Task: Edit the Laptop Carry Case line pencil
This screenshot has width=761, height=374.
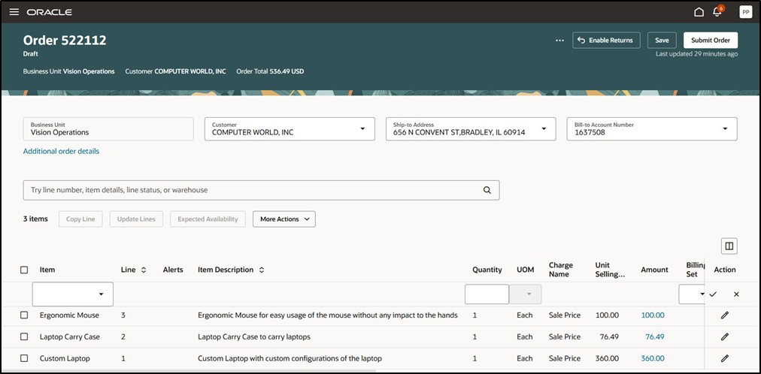Action: [x=725, y=336]
